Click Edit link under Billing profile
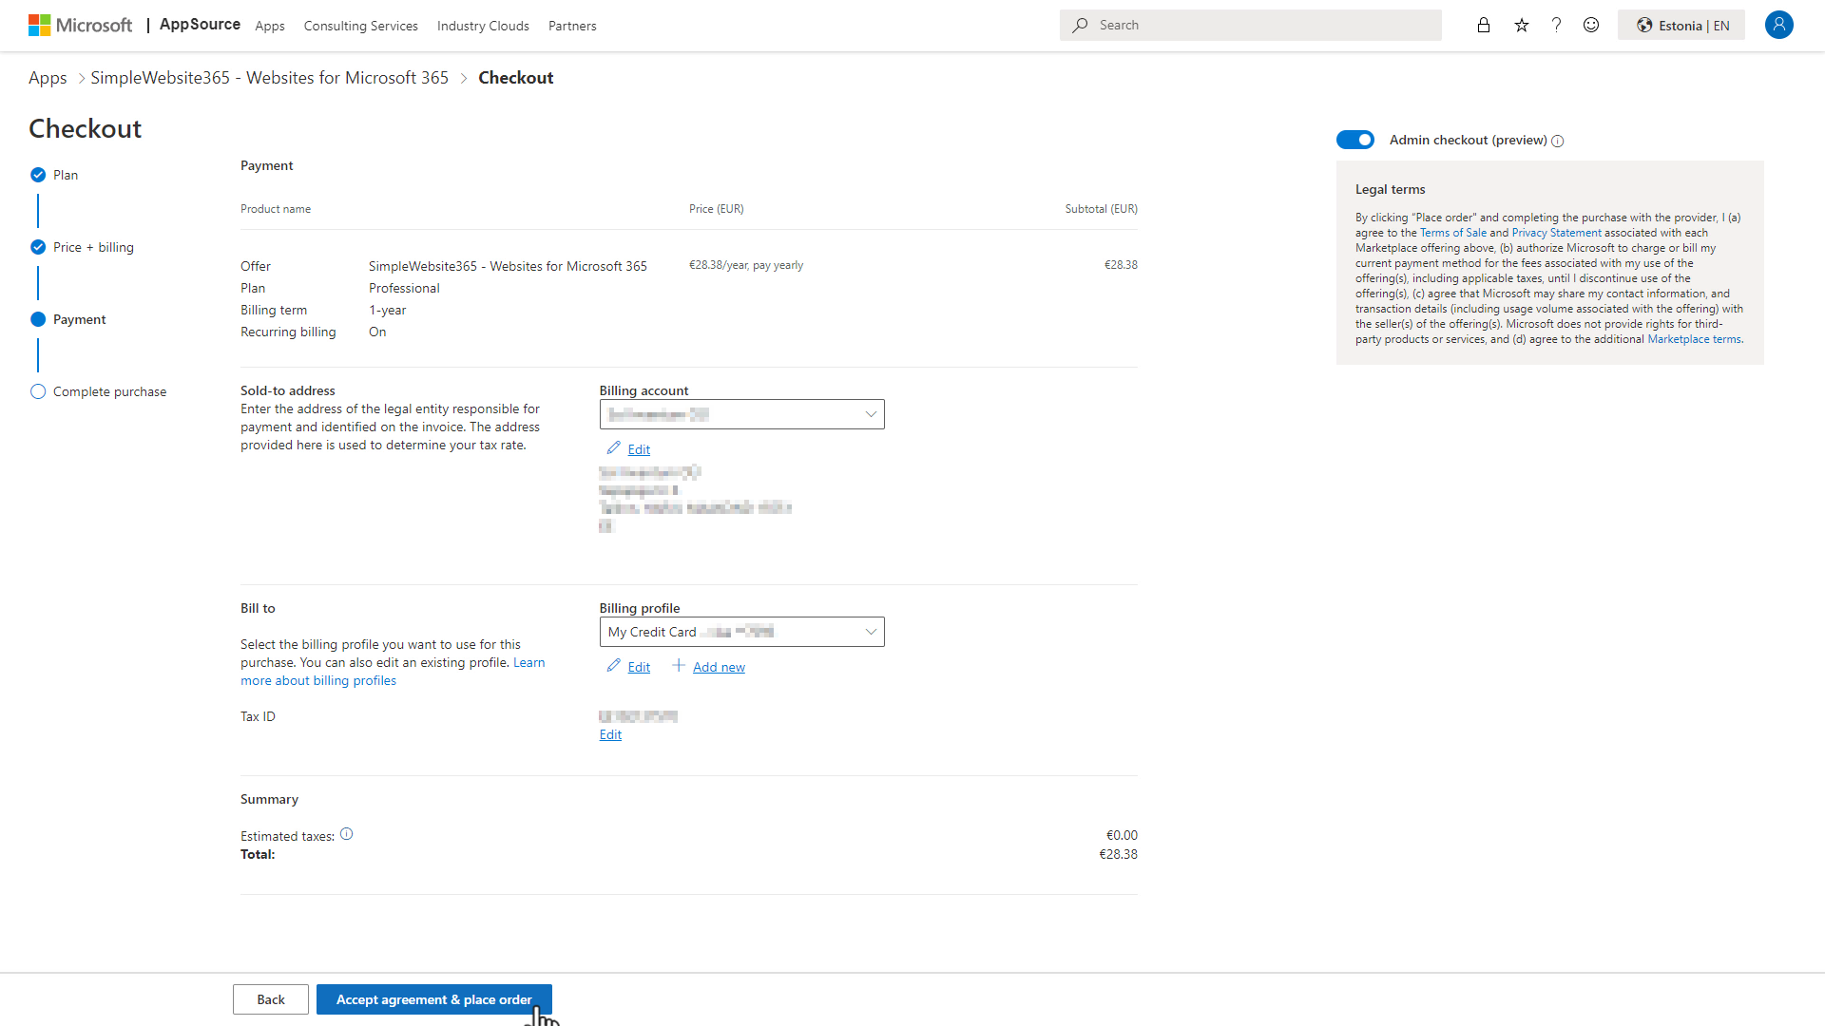The image size is (1825, 1026). coord(639,667)
